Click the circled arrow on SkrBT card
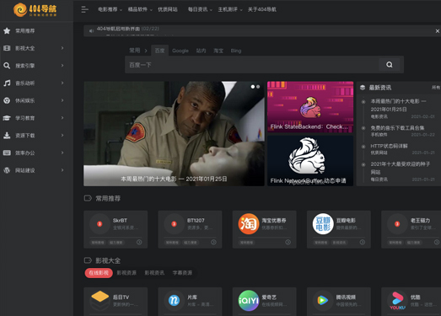Screen dimensions: 441x316 [139, 242]
